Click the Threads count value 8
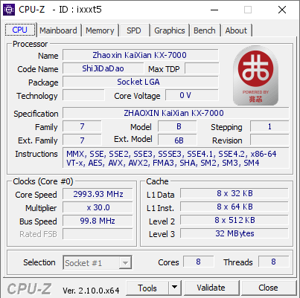The height and width of the screenshot is (298, 300). coord(274,262)
